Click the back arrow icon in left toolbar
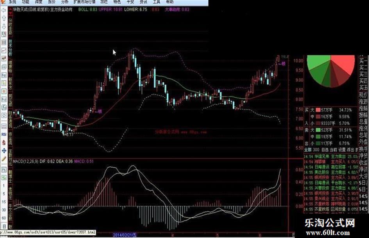This screenshot has width=369, height=238. 4,11
